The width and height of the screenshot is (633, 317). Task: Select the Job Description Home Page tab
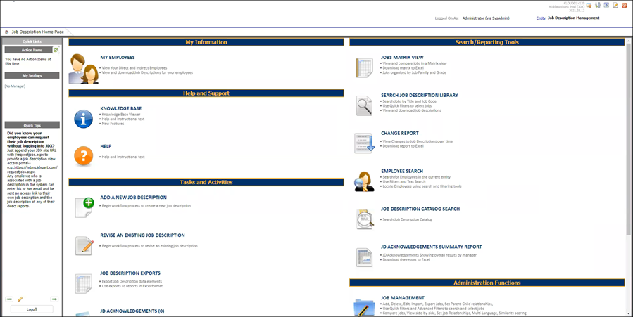pyautogui.click(x=37, y=32)
